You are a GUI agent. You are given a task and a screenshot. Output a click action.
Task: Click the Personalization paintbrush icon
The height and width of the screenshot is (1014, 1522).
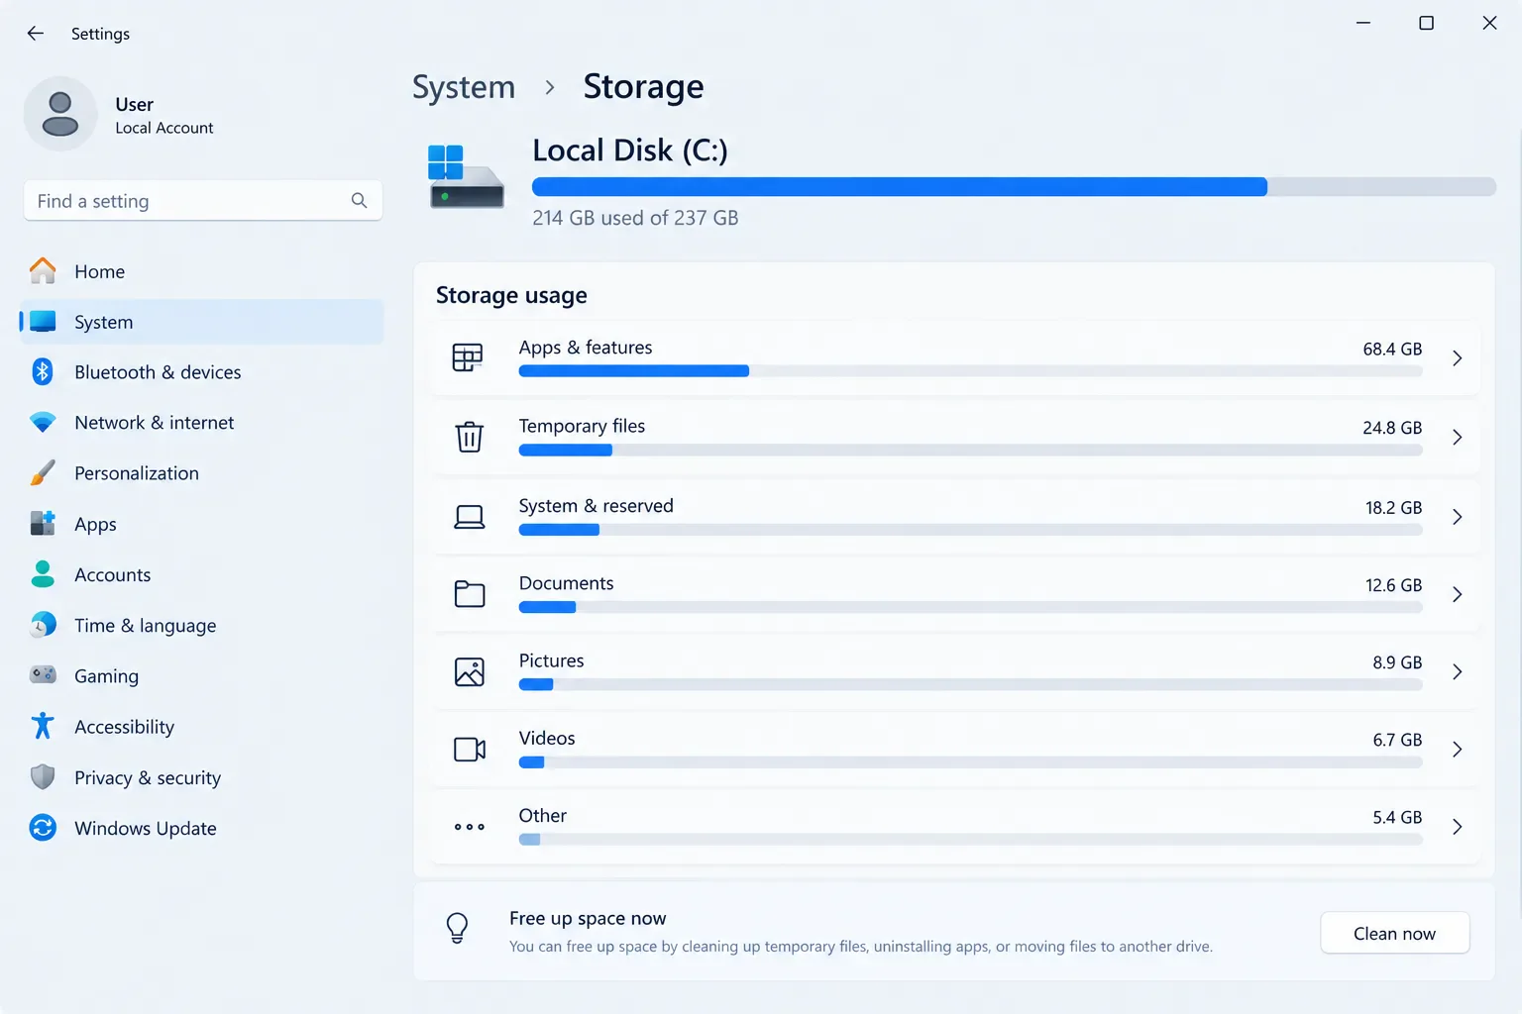coord(43,472)
